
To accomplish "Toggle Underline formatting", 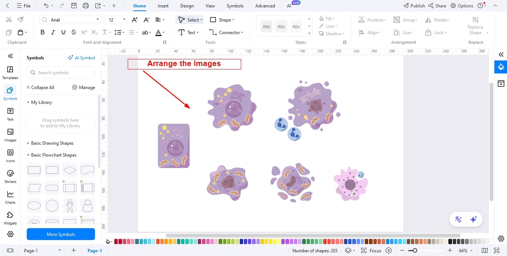I will pos(63,32).
